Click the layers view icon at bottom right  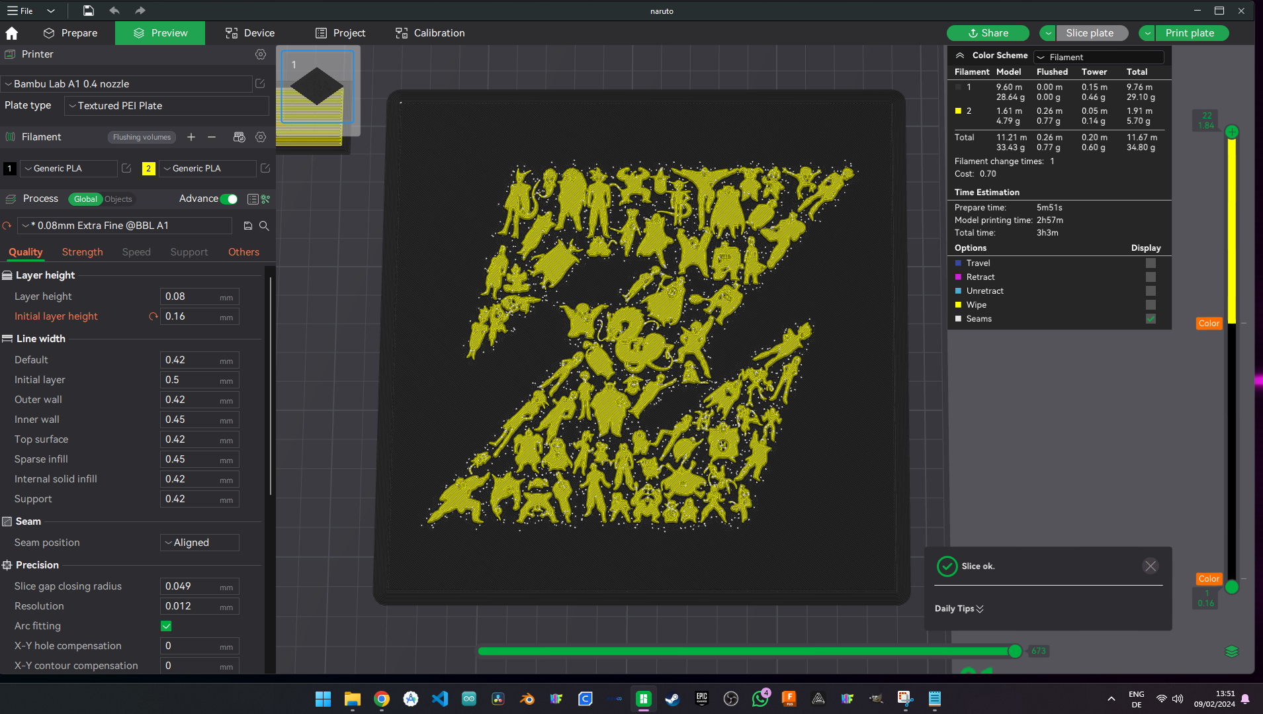[1231, 652]
